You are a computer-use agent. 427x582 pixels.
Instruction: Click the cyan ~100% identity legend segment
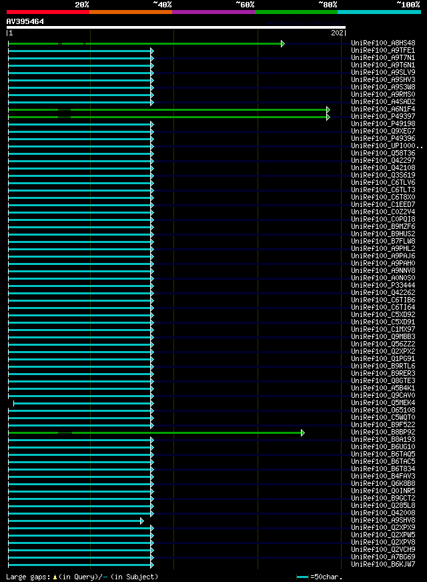pyautogui.click(x=379, y=12)
